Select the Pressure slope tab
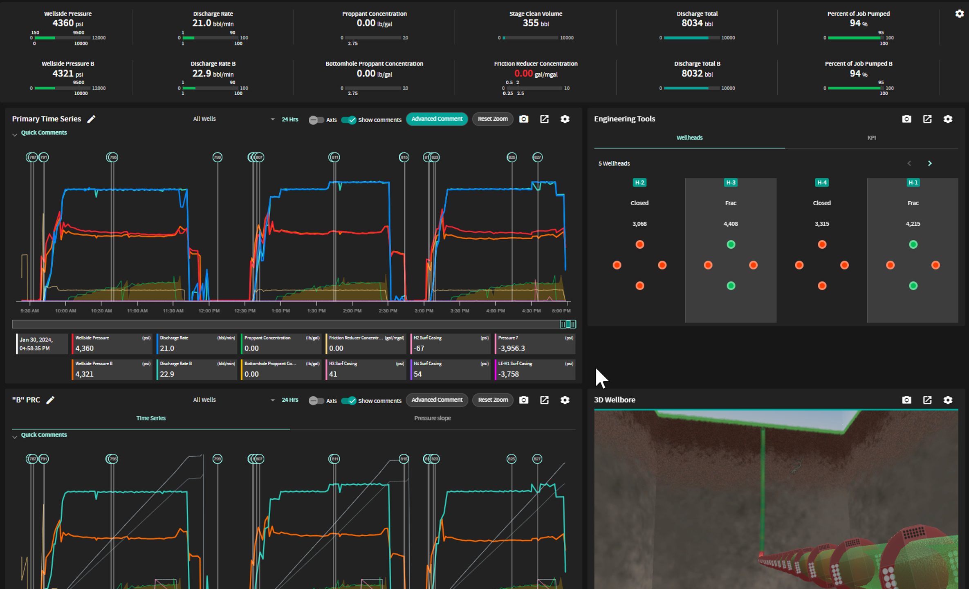The image size is (969, 589). click(432, 418)
